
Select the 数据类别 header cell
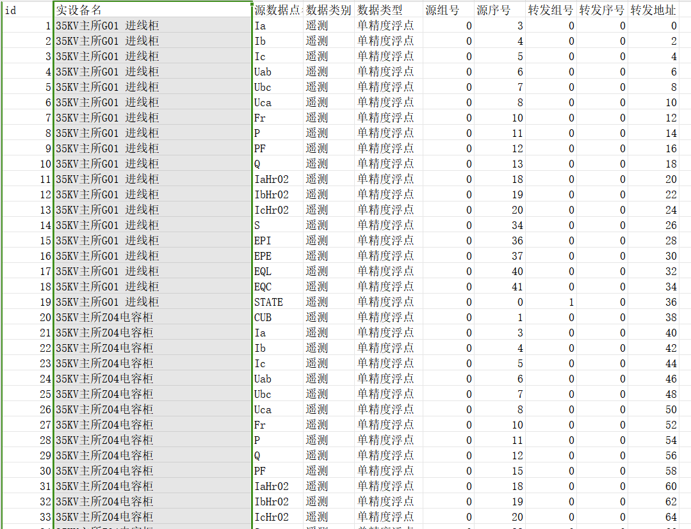point(329,10)
